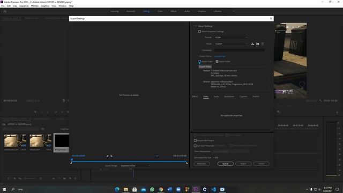Open File Explorer from taskbar
Image resolution: width=343 pixels, height=193 pixels.
click(126, 189)
